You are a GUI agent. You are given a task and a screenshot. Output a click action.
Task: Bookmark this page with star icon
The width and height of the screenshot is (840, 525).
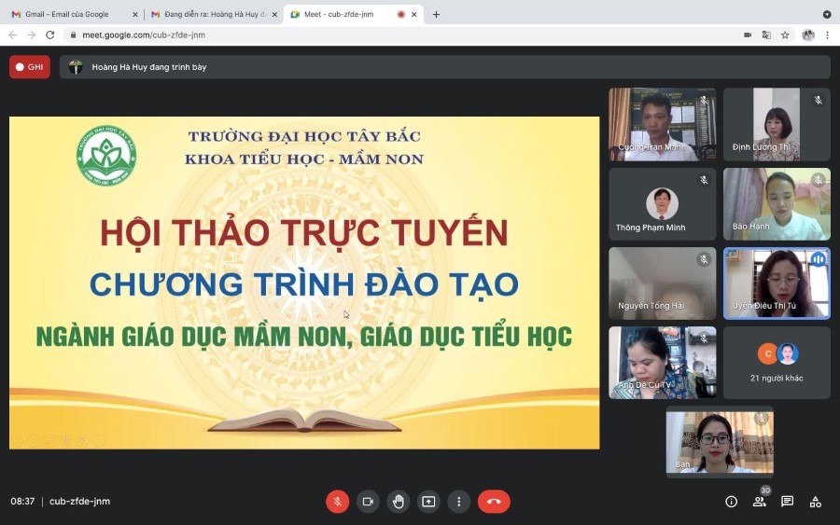pos(785,35)
